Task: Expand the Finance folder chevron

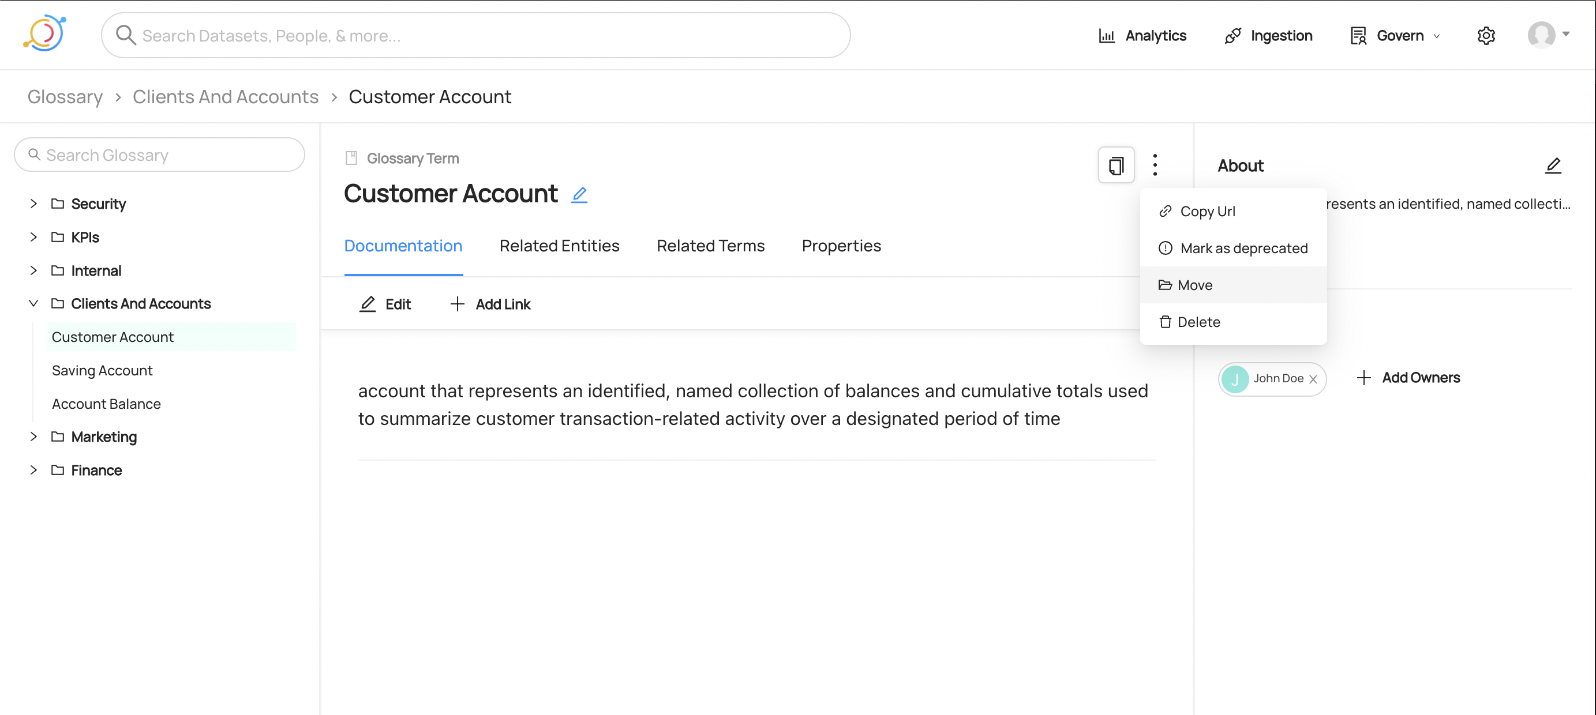Action: click(x=33, y=470)
